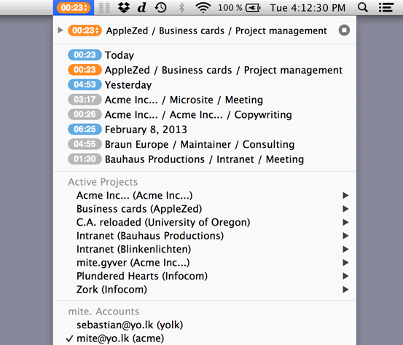Open Spotlight search magnifier
Viewport: 403px width, 345px height.
pos(363,7)
